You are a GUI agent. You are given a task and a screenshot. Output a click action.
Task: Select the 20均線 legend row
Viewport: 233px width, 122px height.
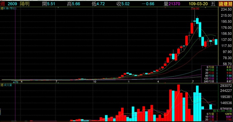[217, 73]
